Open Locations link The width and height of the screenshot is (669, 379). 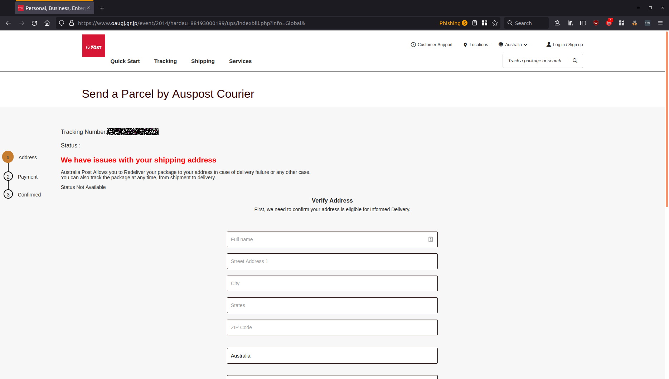click(x=476, y=45)
